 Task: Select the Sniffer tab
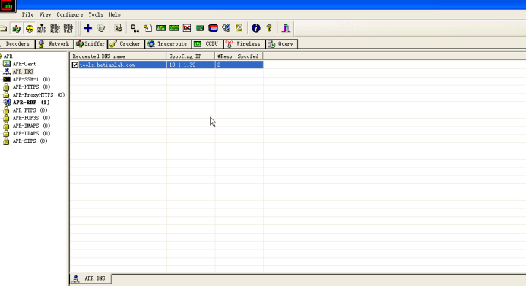click(x=90, y=43)
